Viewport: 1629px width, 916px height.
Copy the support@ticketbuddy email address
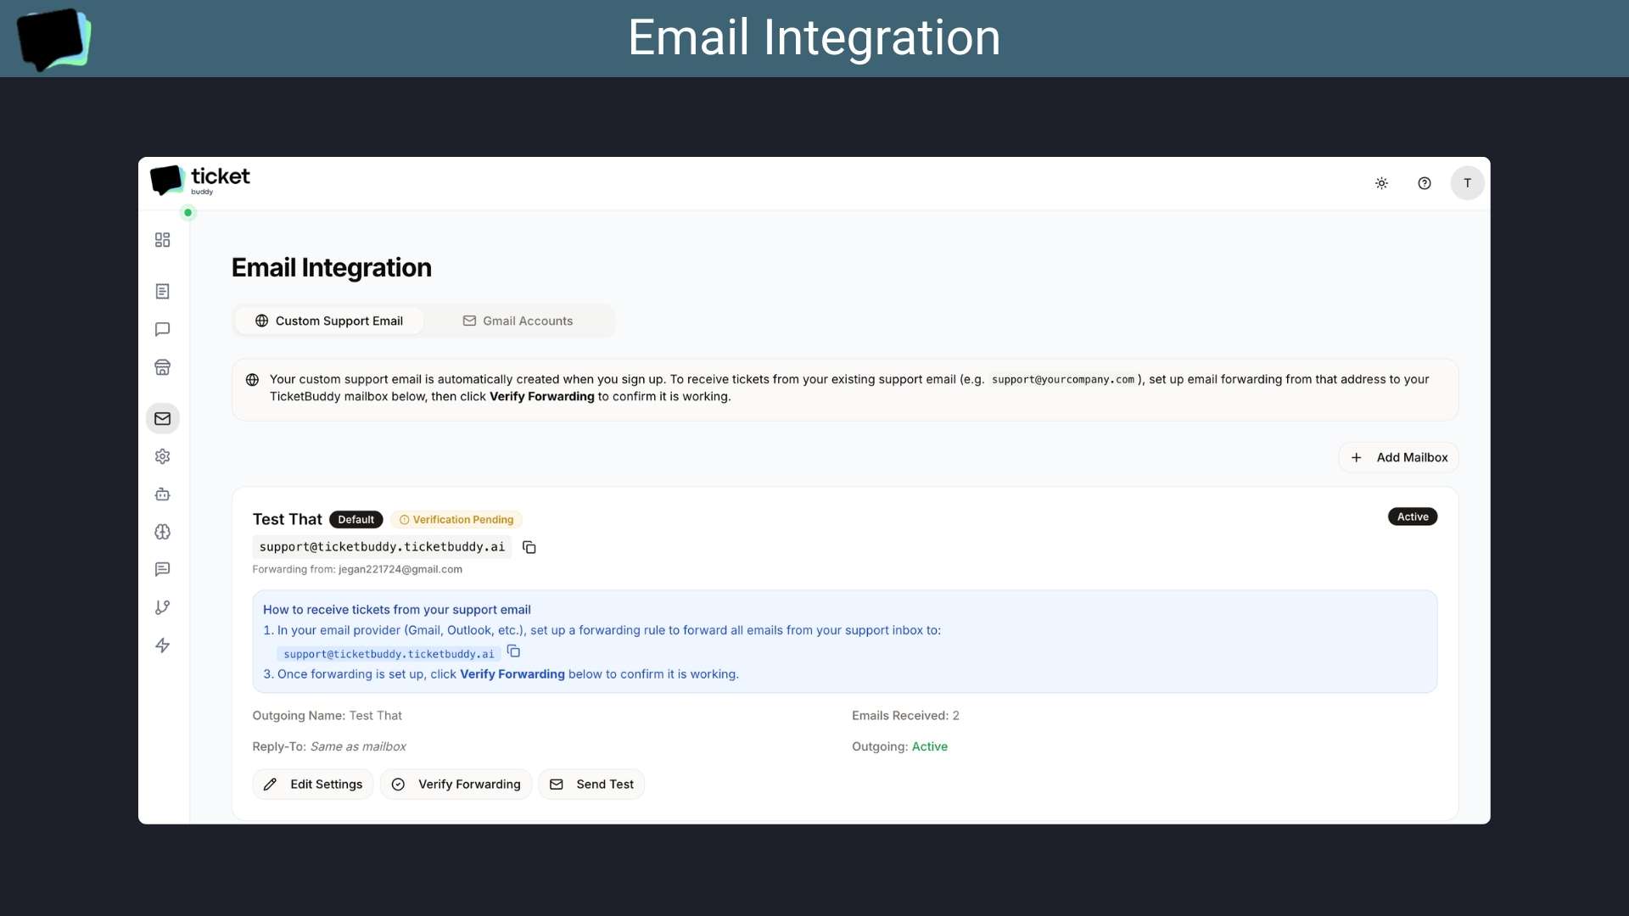coord(529,547)
